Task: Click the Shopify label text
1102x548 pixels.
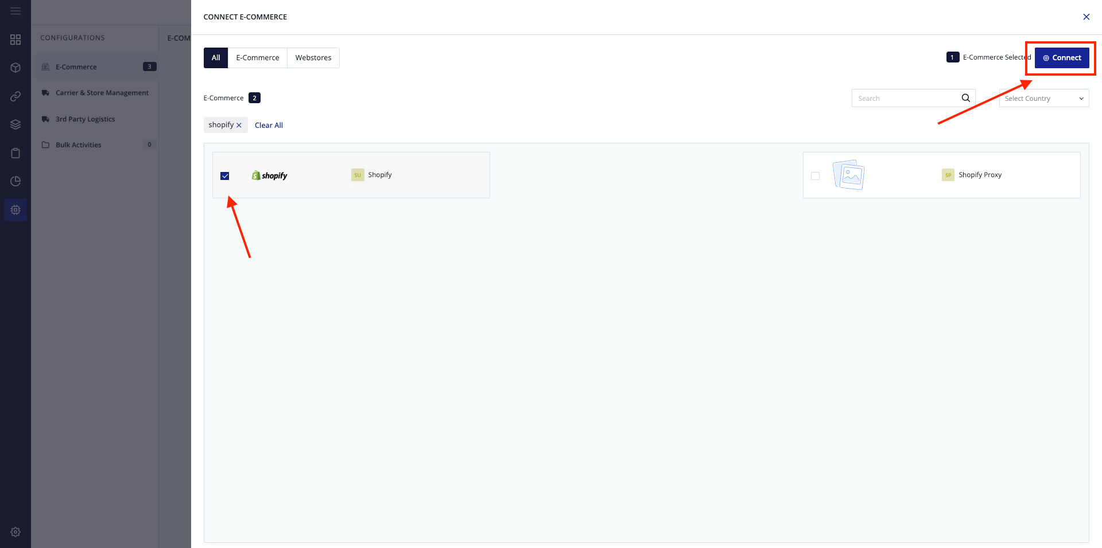Action: (380, 175)
